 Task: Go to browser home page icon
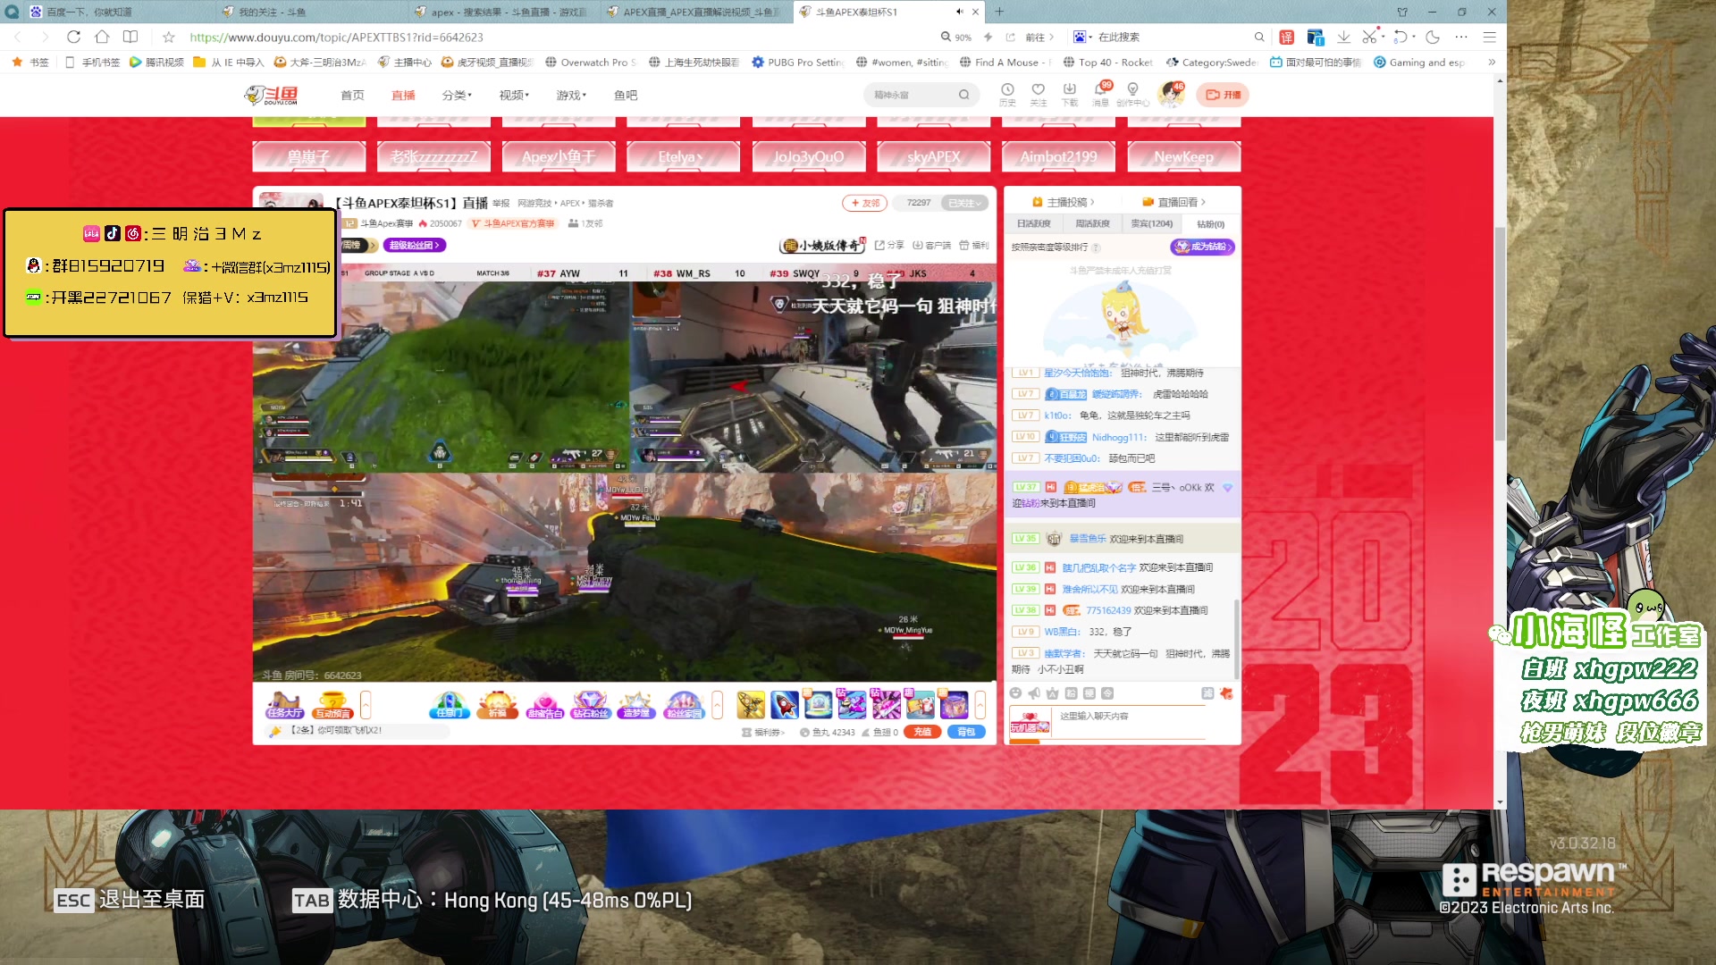click(x=102, y=37)
